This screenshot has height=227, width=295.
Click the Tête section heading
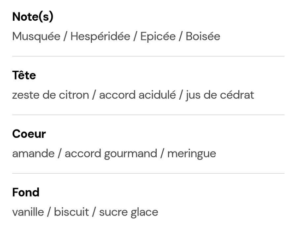(x=24, y=75)
